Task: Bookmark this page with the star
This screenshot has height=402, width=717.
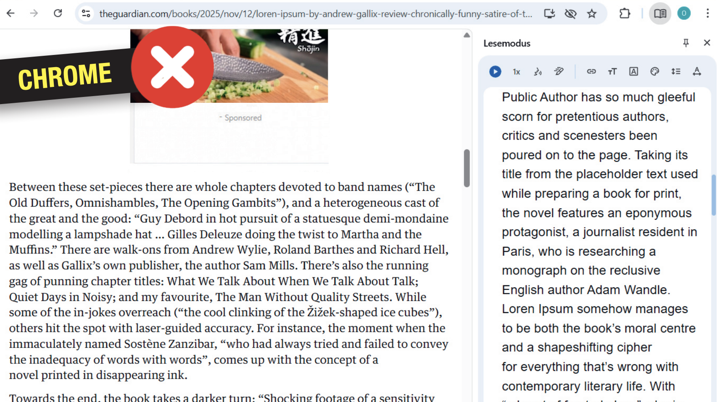Action: 592,14
